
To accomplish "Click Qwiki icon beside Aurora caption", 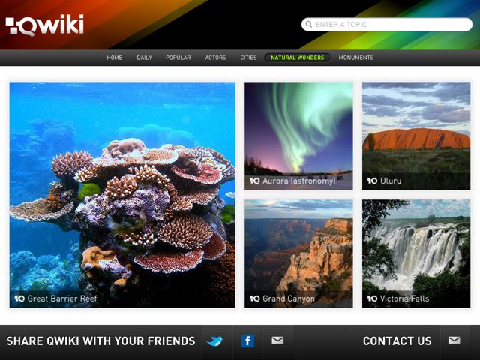I will (255, 181).
